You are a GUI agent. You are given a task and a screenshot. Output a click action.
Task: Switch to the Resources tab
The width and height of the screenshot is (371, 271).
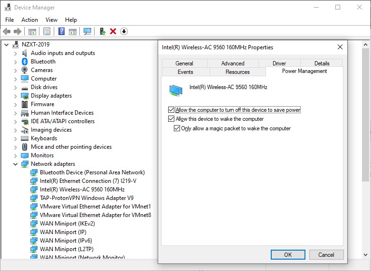click(x=238, y=72)
